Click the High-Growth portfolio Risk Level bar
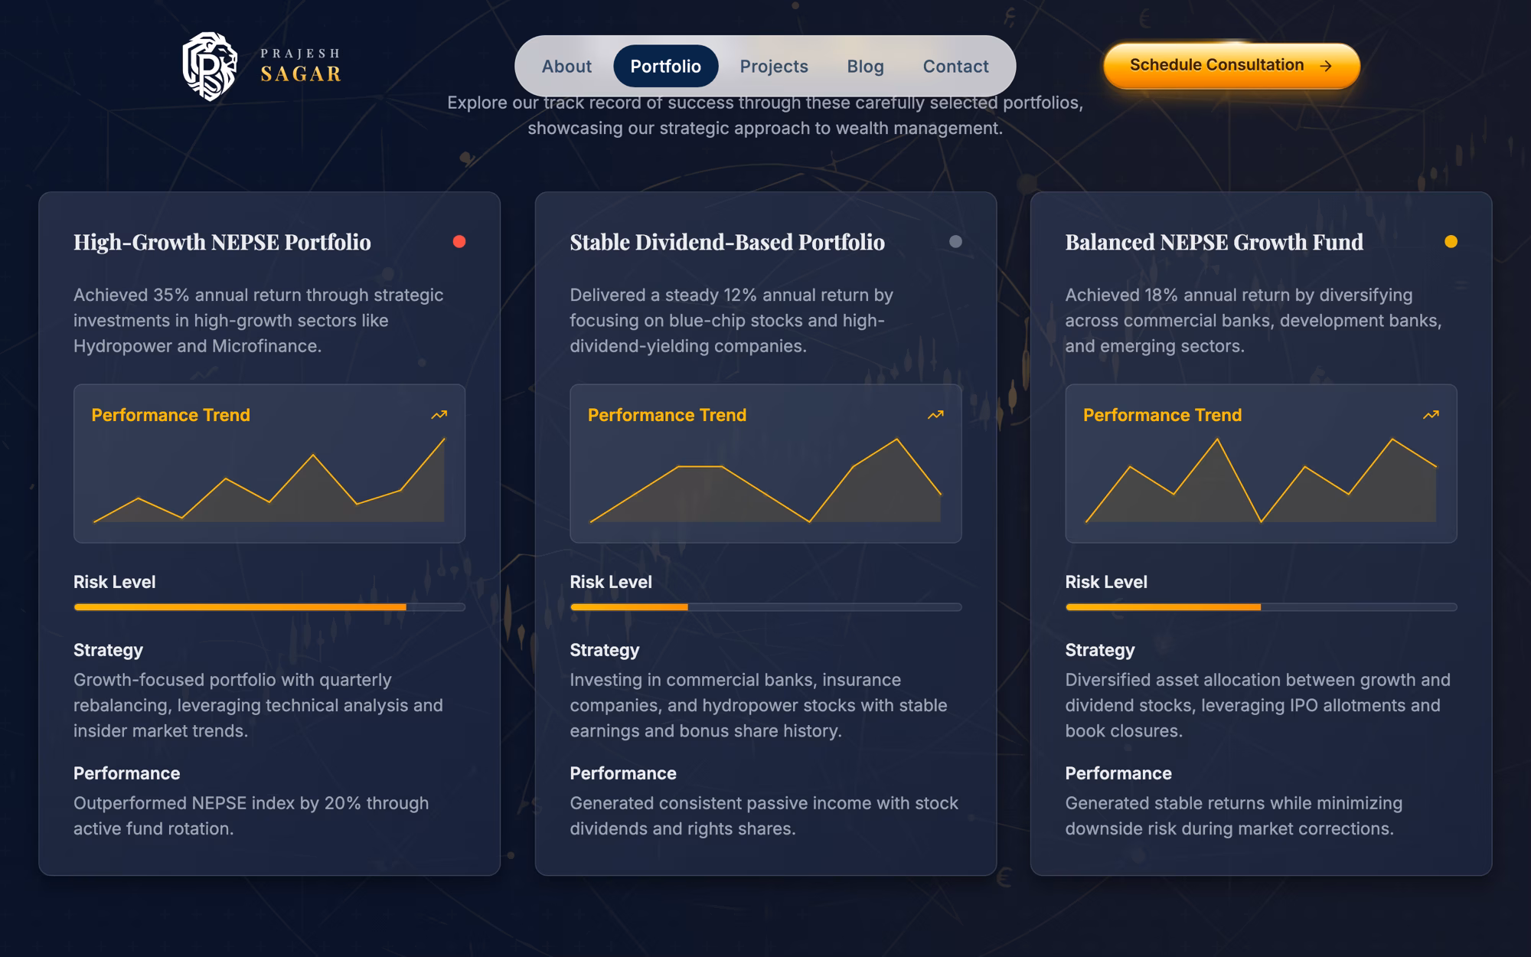The width and height of the screenshot is (1531, 957). (x=269, y=607)
